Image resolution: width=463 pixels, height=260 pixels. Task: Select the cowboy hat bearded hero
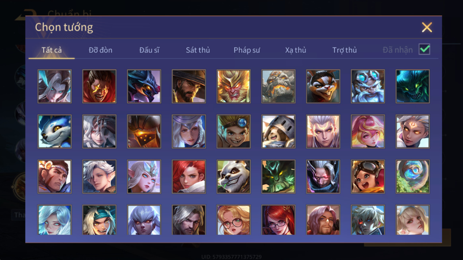[189, 86]
